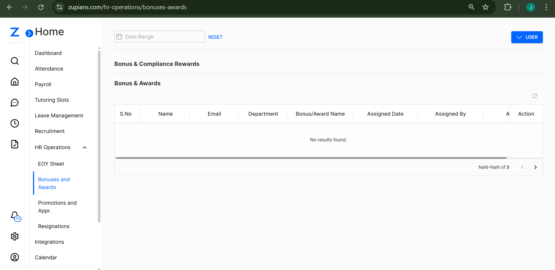Open notifications bell with 13 badge
This screenshot has height=270, width=555.
(x=15, y=215)
